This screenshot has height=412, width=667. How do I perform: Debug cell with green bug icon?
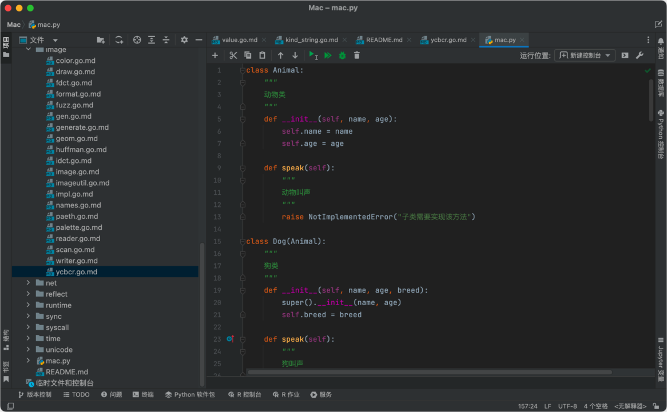[x=343, y=55]
